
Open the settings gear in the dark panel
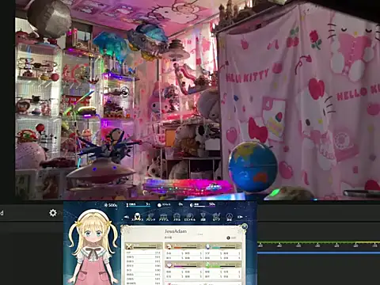[53, 213]
